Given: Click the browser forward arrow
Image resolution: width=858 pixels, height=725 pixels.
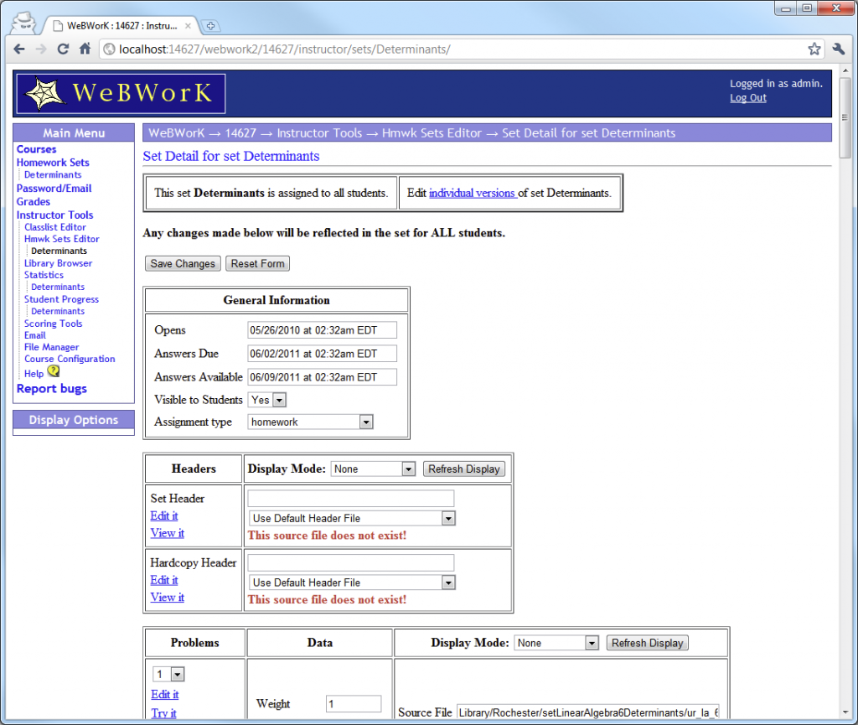Looking at the screenshot, I should [40, 49].
